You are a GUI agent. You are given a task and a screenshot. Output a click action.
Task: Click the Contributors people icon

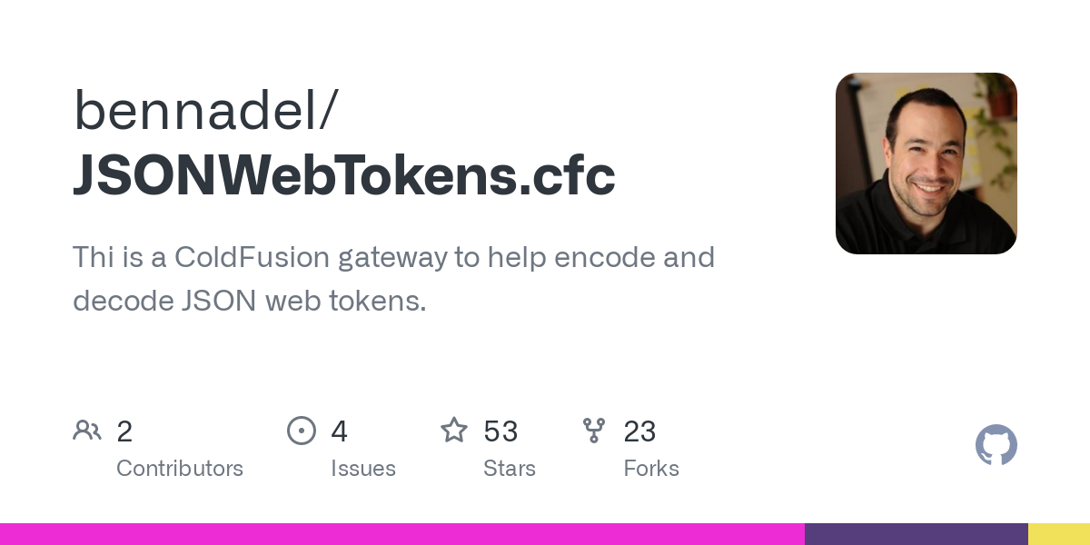(87, 431)
